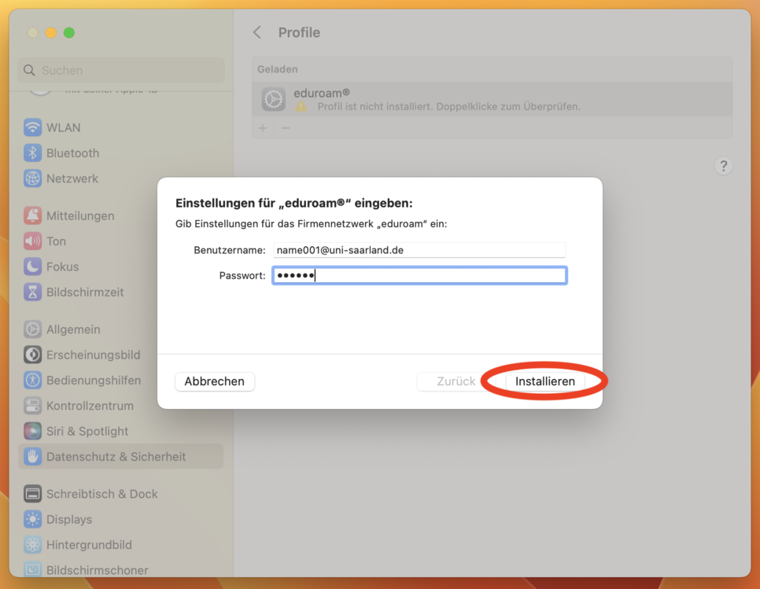The width and height of the screenshot is (760, 589).
Task: Open the Displays sun icon
Action: coord(32,519)
